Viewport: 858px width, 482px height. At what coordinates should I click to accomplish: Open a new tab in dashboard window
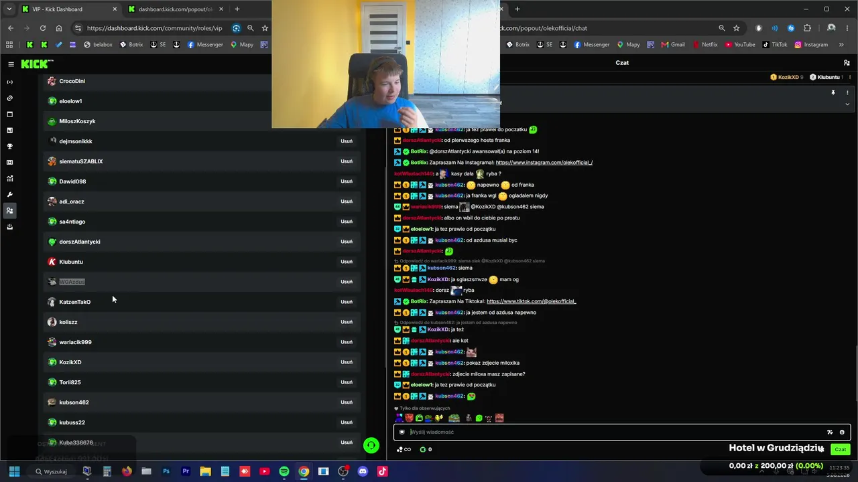pos(237,9)
